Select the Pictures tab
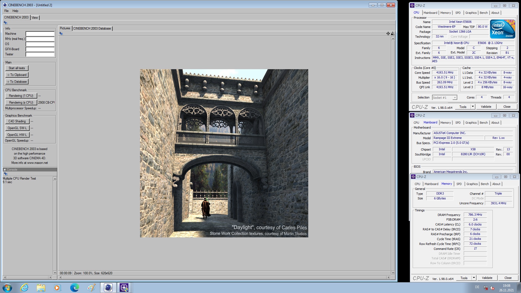The width and height of the screenshot is (521, 293). tap(65, 28)
